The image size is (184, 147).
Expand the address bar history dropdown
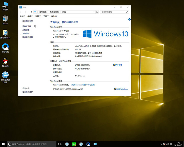[x=94, y=12]
